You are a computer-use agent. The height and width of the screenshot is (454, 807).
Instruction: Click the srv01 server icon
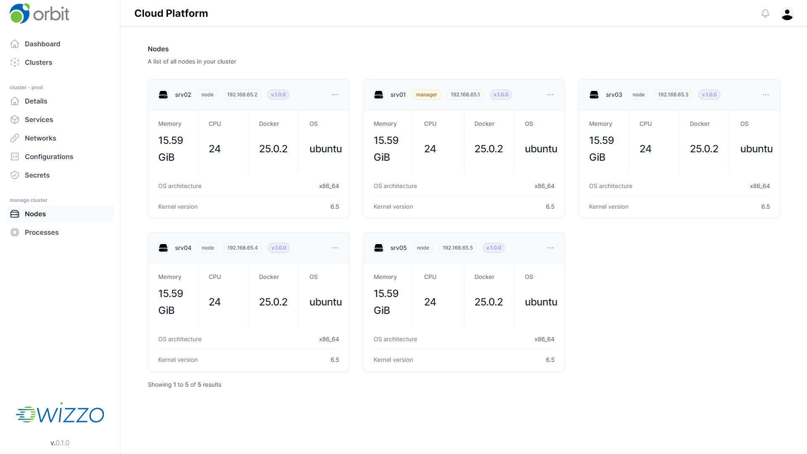pyautogui.click(x=379, y=95)
